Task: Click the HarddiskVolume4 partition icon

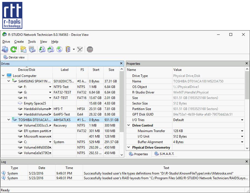Action: point(20,109)
